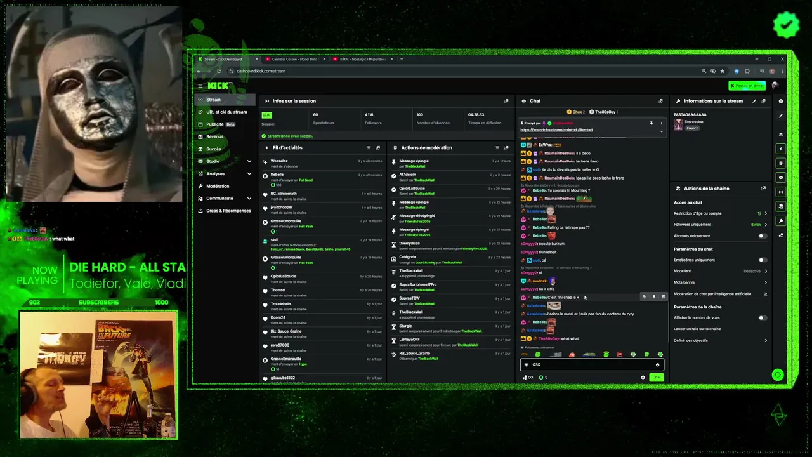The height and width of the screenshot is (457, 812).
Task: Open Définir des objectifs
Action: (x=720, y=341)
